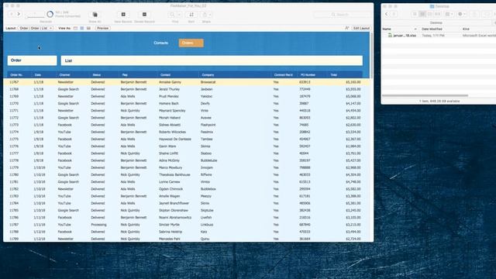This screenshot has height=279, width=496.
Task: Click the Company column header
Action: [208, 75]
